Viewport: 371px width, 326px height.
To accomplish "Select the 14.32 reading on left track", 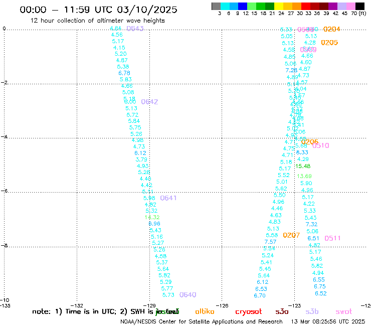I will (152, 217).
